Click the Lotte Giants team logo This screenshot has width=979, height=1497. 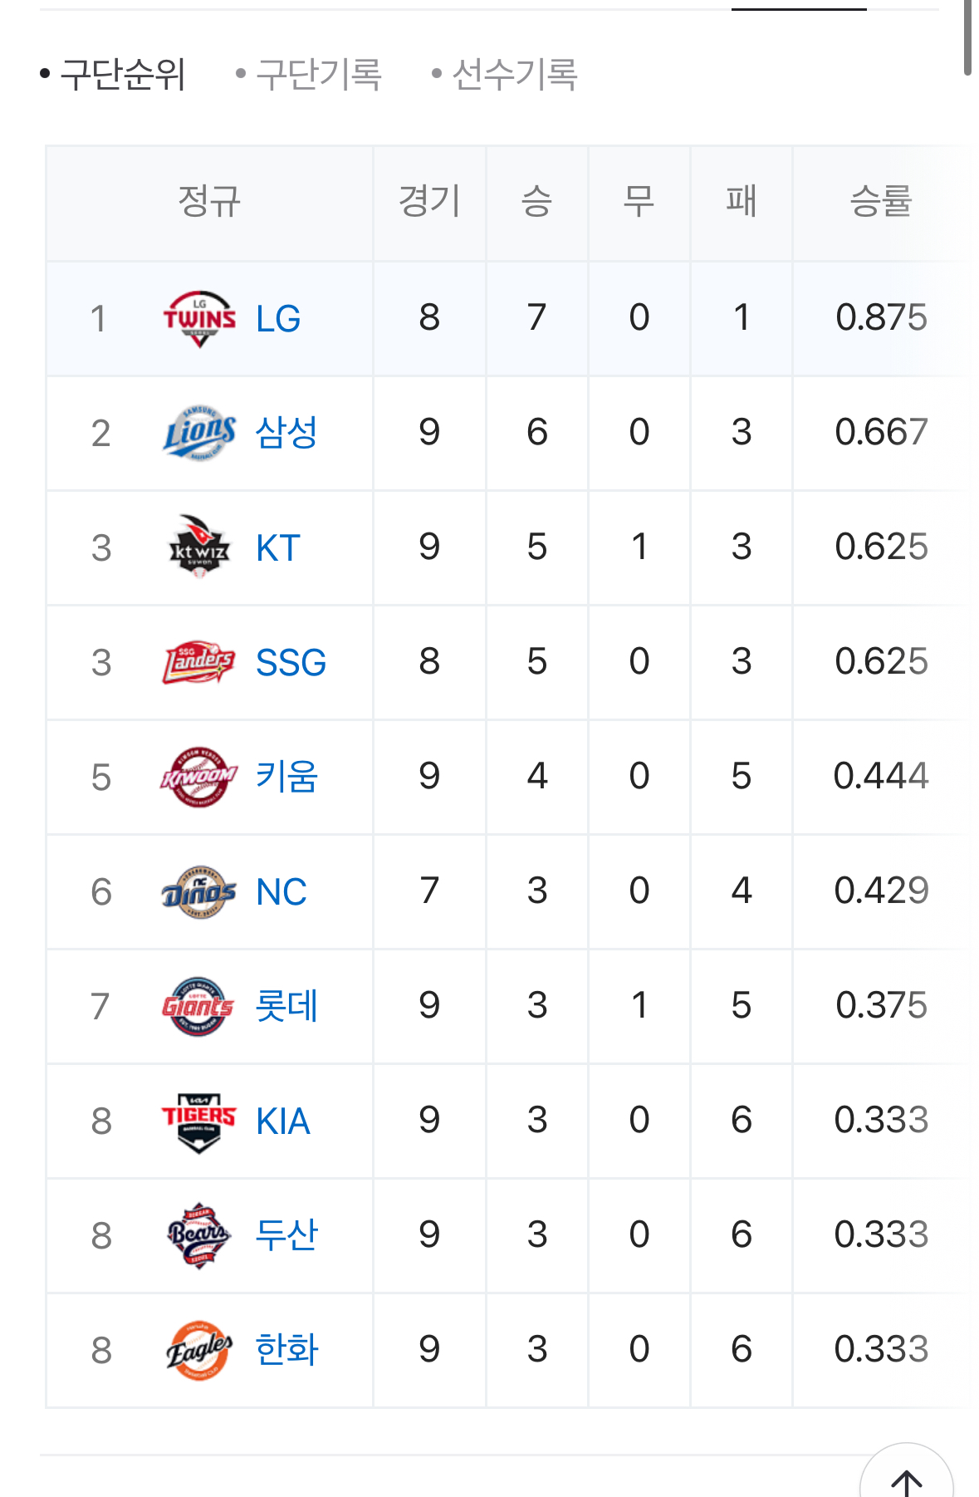(199, 1006)
